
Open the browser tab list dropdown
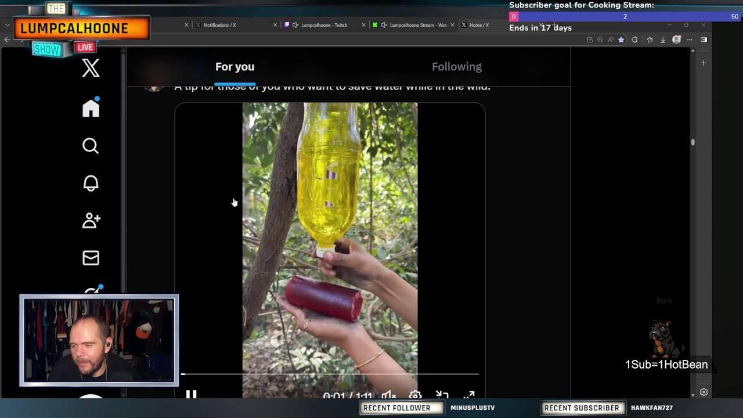pos(7,25)
